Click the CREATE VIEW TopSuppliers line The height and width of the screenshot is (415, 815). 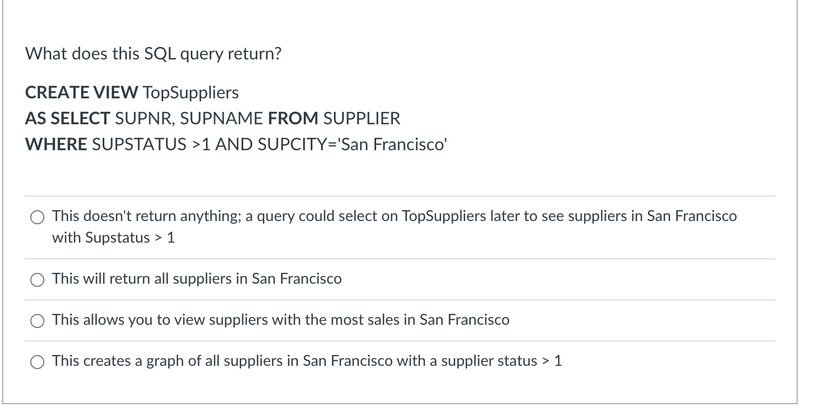131,92
